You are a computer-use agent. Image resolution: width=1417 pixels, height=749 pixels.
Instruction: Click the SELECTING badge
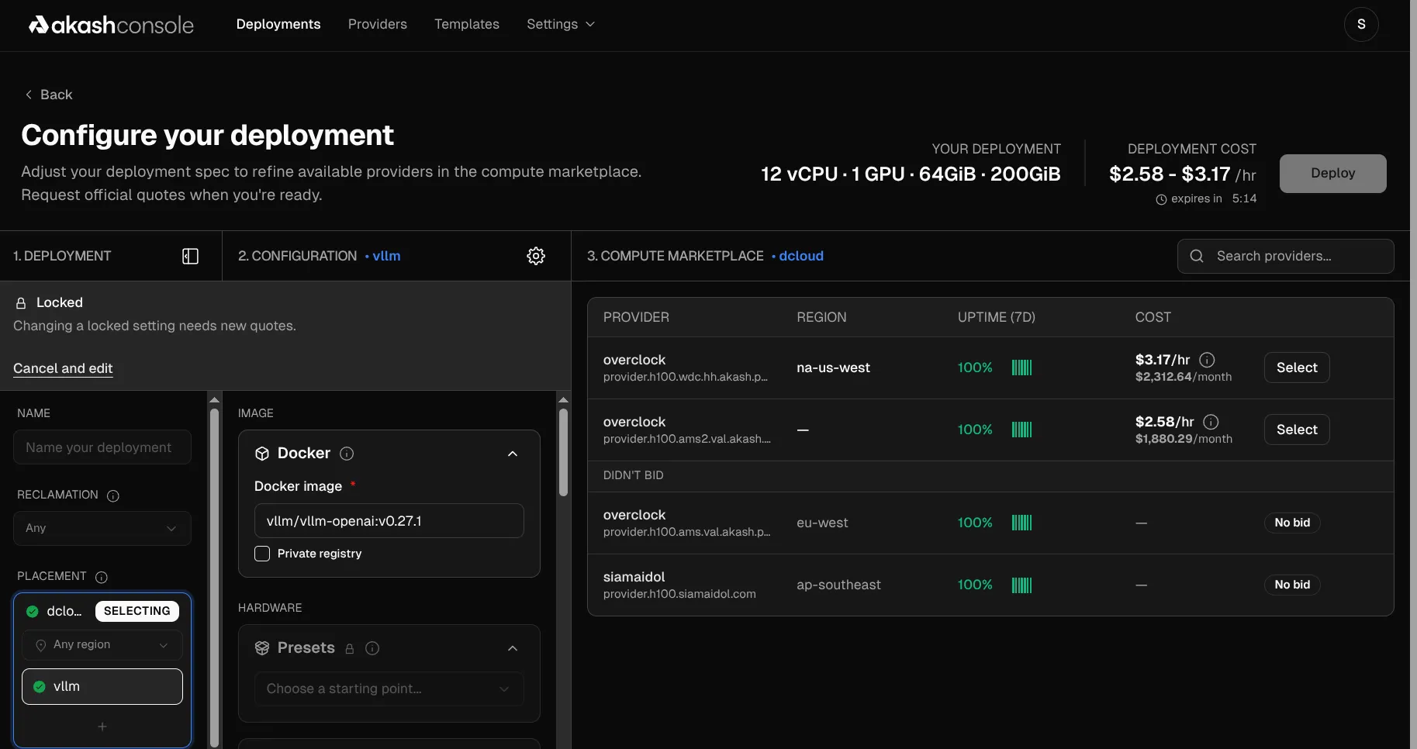tap(137, 611)
